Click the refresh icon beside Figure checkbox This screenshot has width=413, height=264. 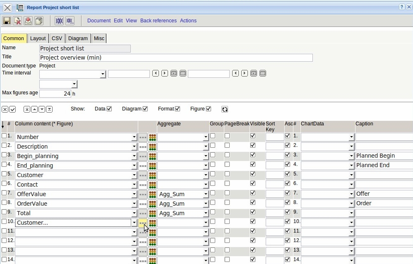pos(225,109)
